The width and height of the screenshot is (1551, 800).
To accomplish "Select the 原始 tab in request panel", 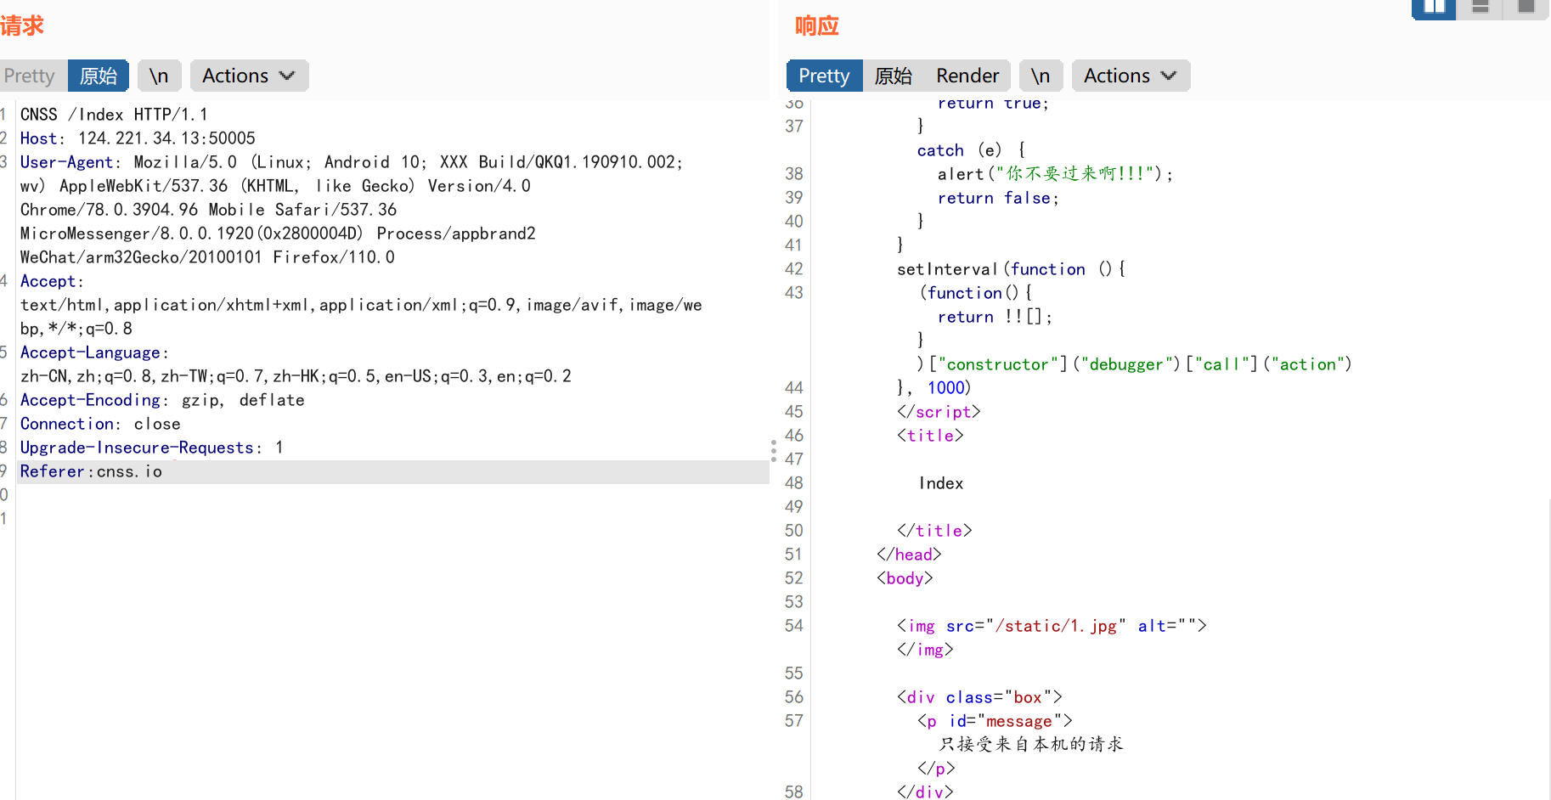I will tap(99, 76).
